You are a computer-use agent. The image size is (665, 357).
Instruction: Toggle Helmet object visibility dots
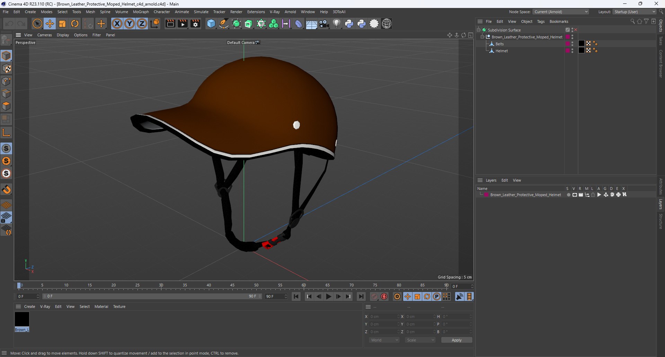click(x=572, y=51)
